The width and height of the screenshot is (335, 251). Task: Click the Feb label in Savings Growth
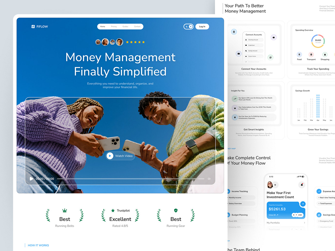[305, 120]
